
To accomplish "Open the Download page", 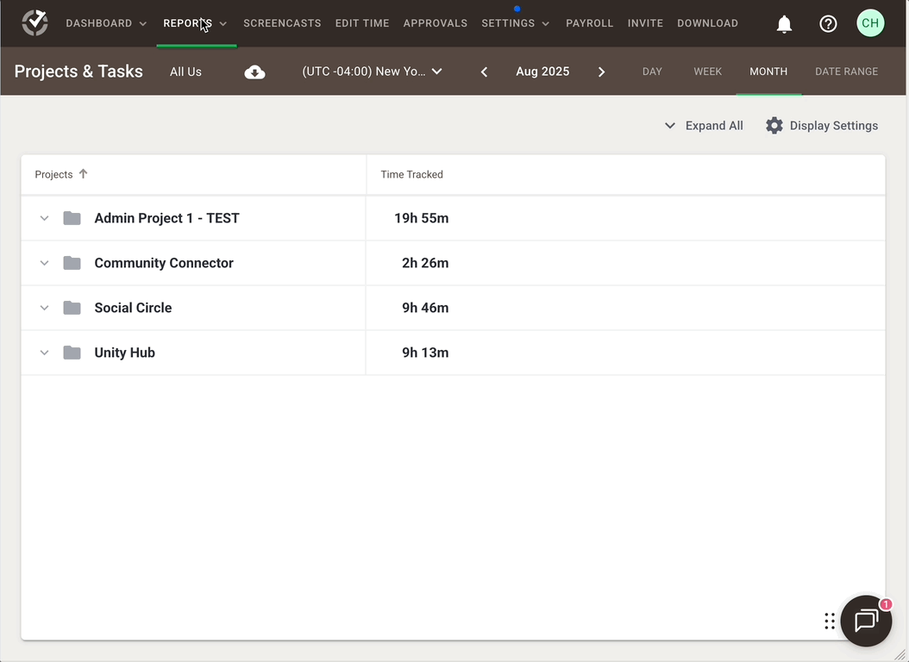I will pos(708,23).
